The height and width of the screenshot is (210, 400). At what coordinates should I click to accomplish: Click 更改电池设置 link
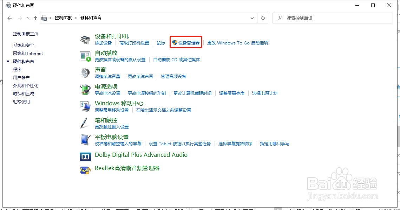107,93
